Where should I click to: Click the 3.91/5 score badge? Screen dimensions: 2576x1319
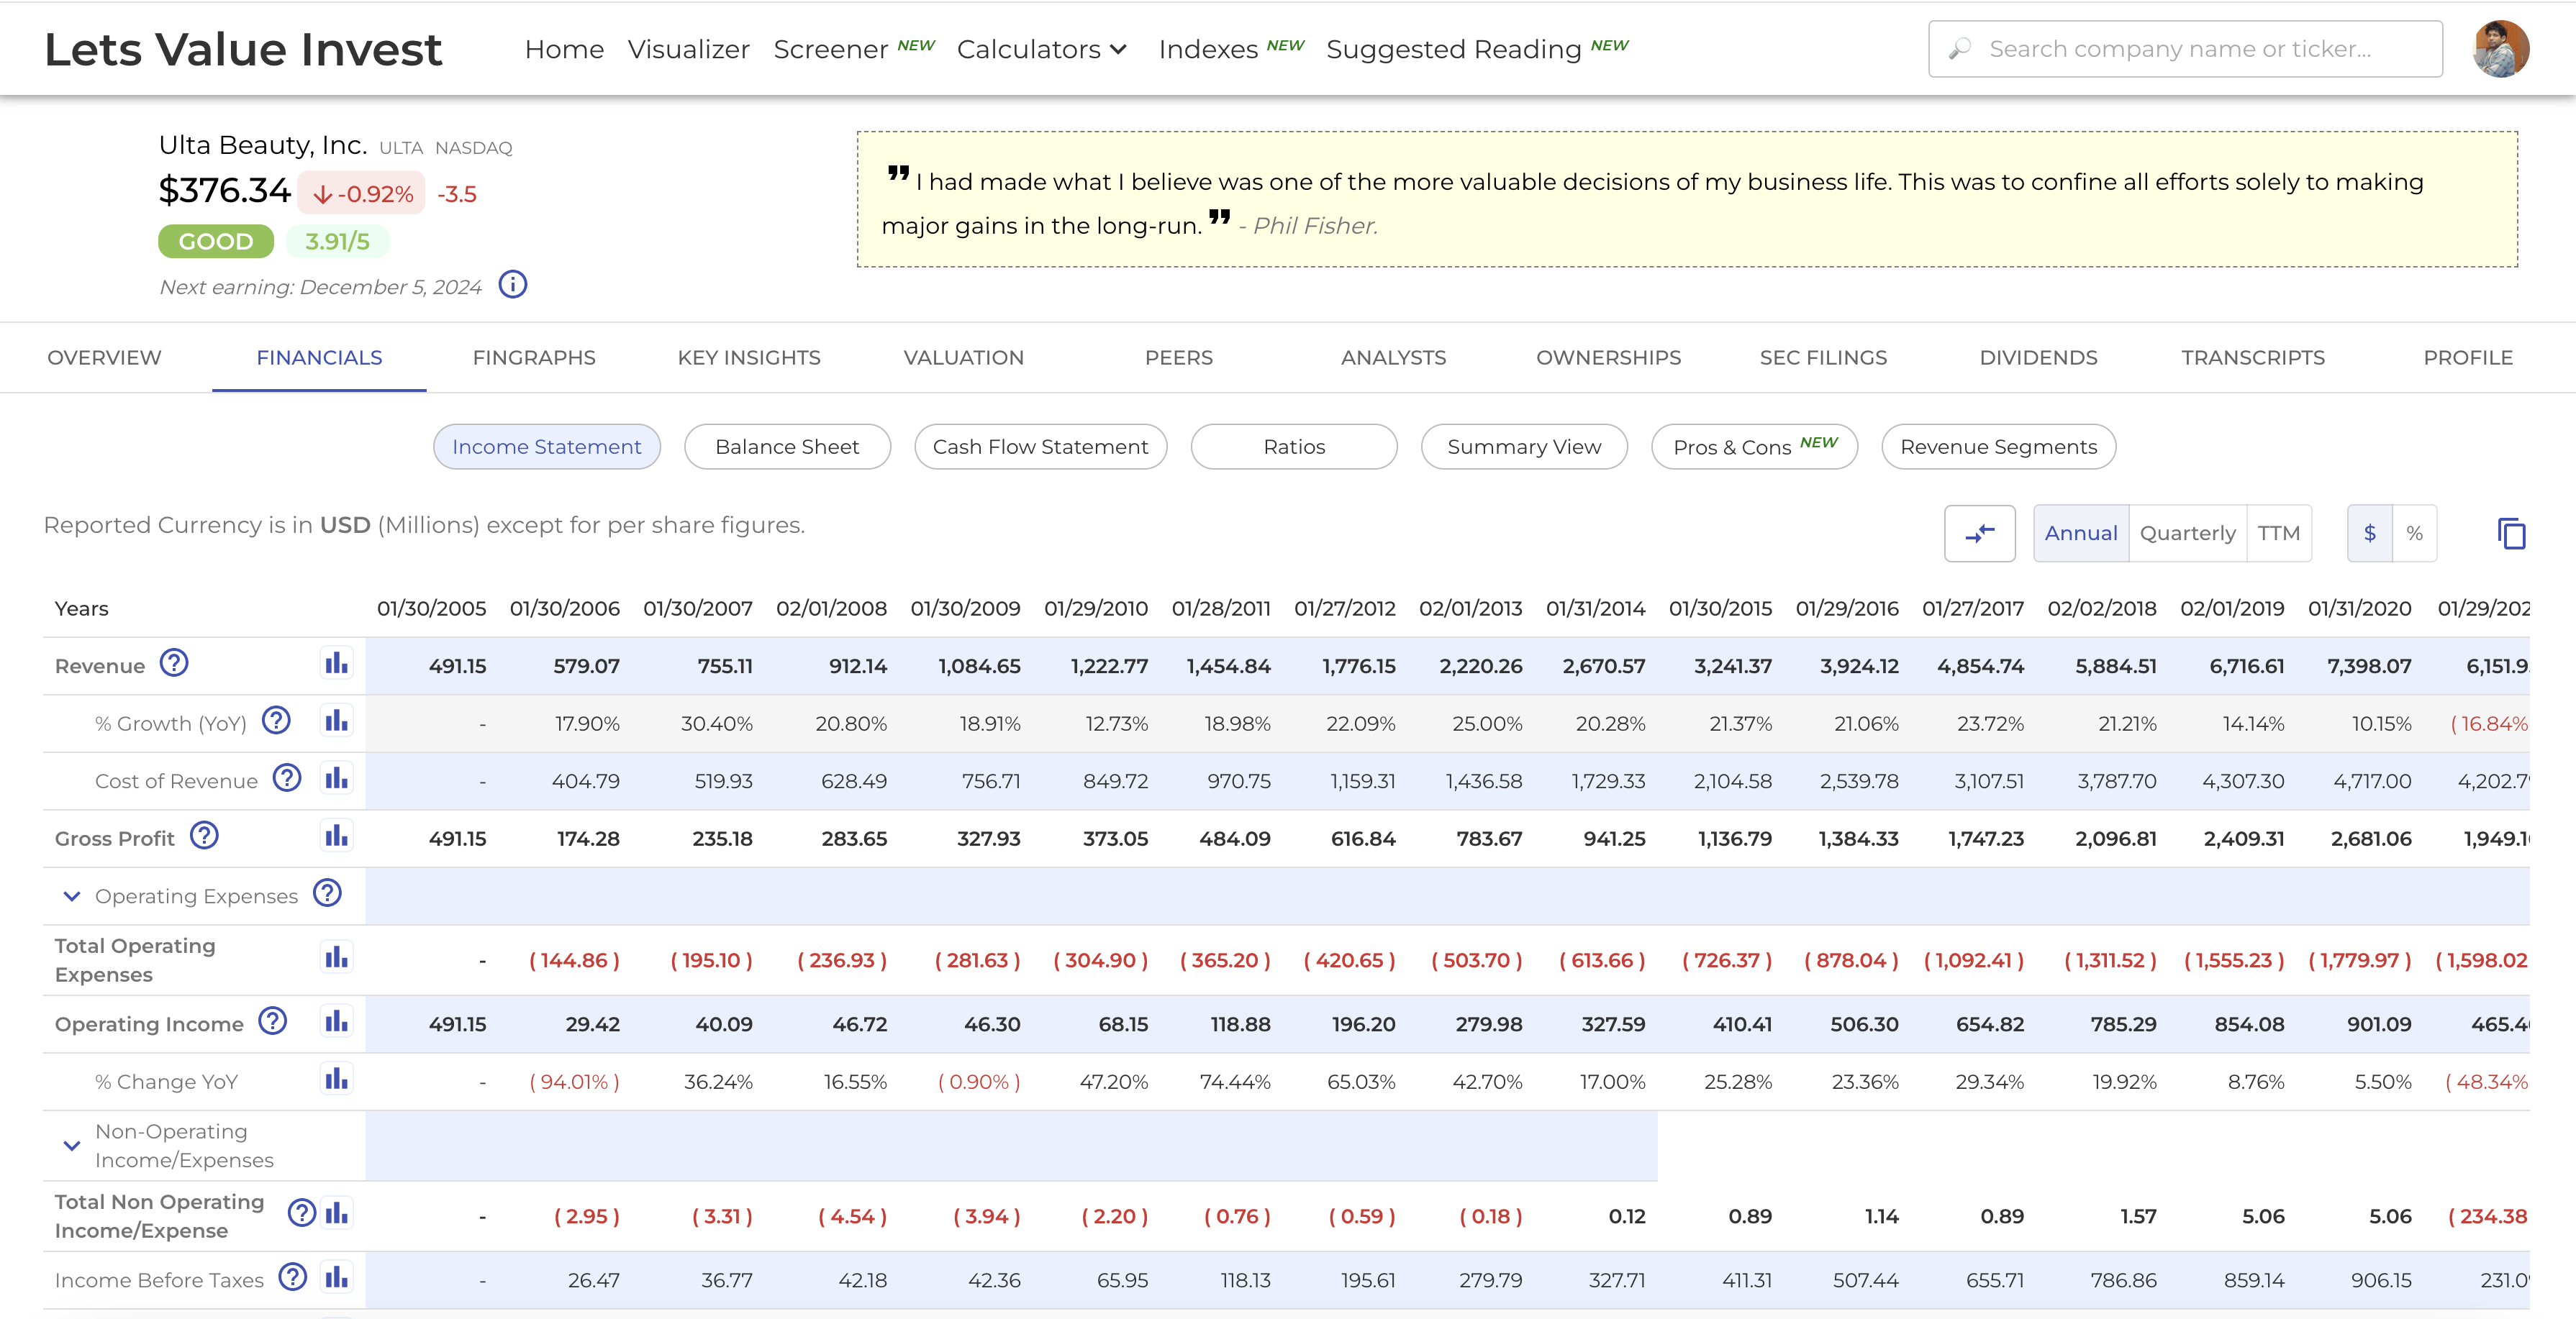click(337, 241)
